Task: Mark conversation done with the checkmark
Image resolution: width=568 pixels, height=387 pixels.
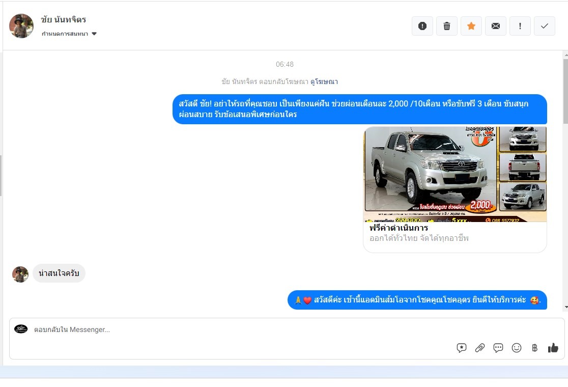Action: 544,26
